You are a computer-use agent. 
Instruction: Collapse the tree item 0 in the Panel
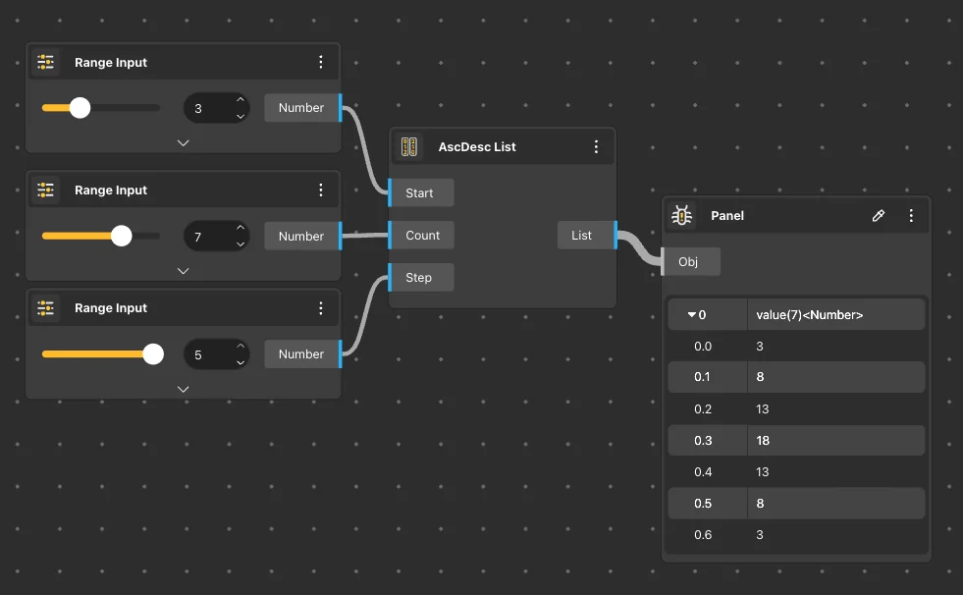tap(691, 315)
